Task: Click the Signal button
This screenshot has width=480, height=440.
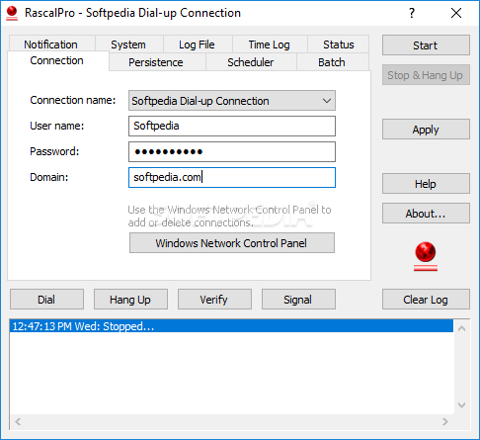Action: point(298,300)
